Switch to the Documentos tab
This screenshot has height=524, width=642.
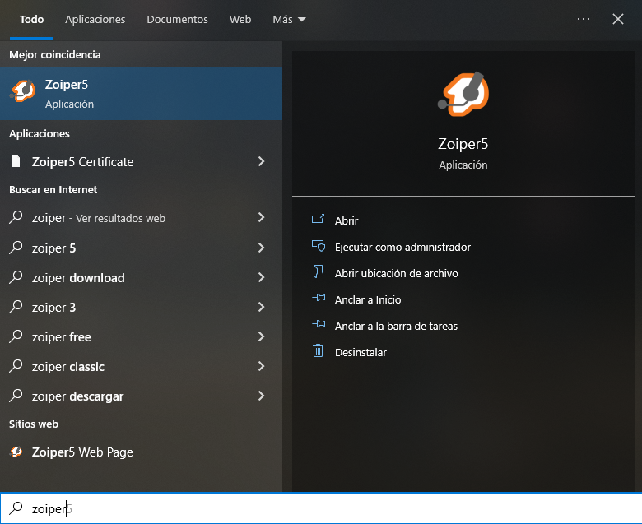point(177,19)
